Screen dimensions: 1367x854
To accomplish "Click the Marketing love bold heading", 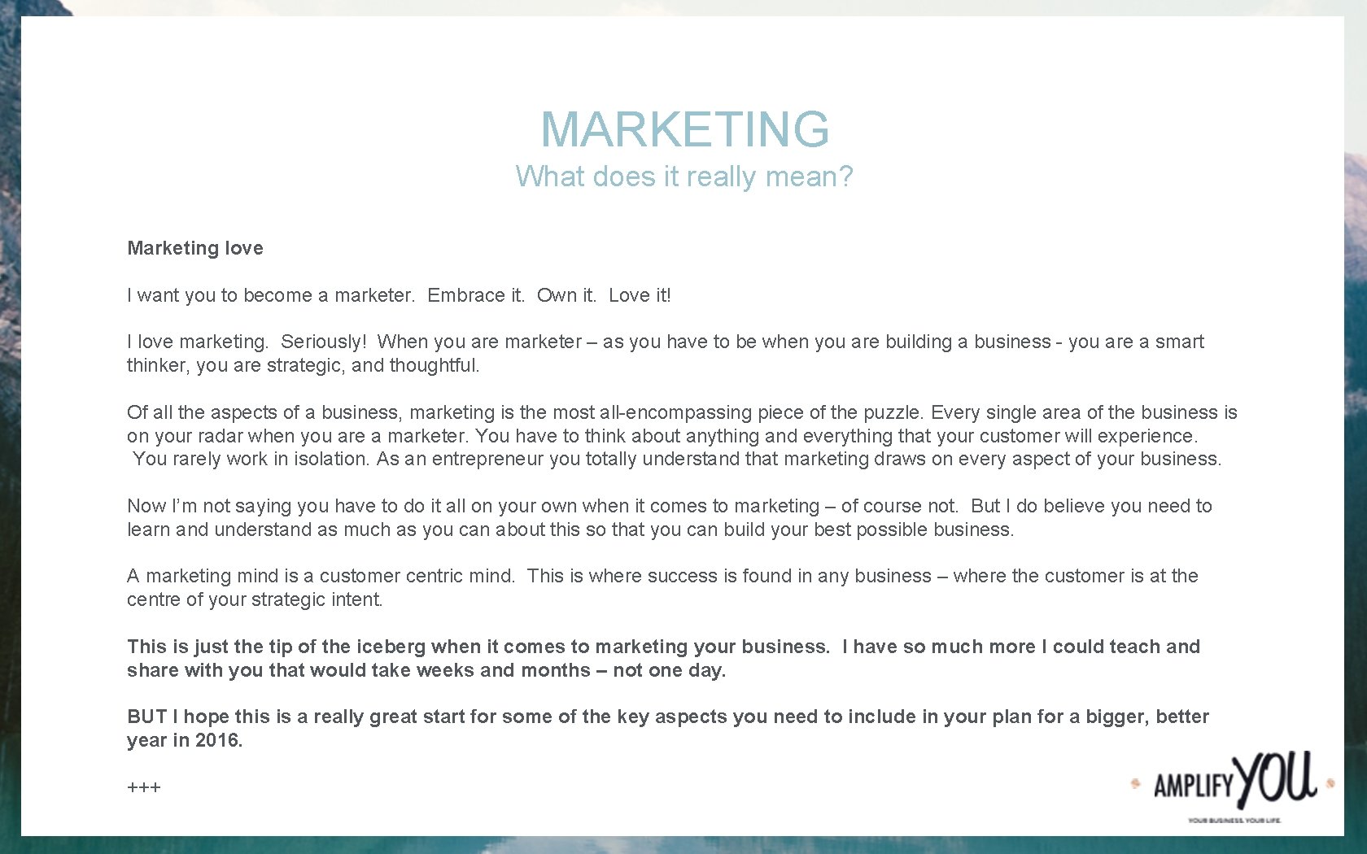I will 195,248.
